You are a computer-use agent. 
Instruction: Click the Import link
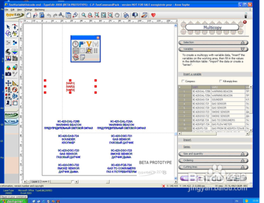(187, 140)
